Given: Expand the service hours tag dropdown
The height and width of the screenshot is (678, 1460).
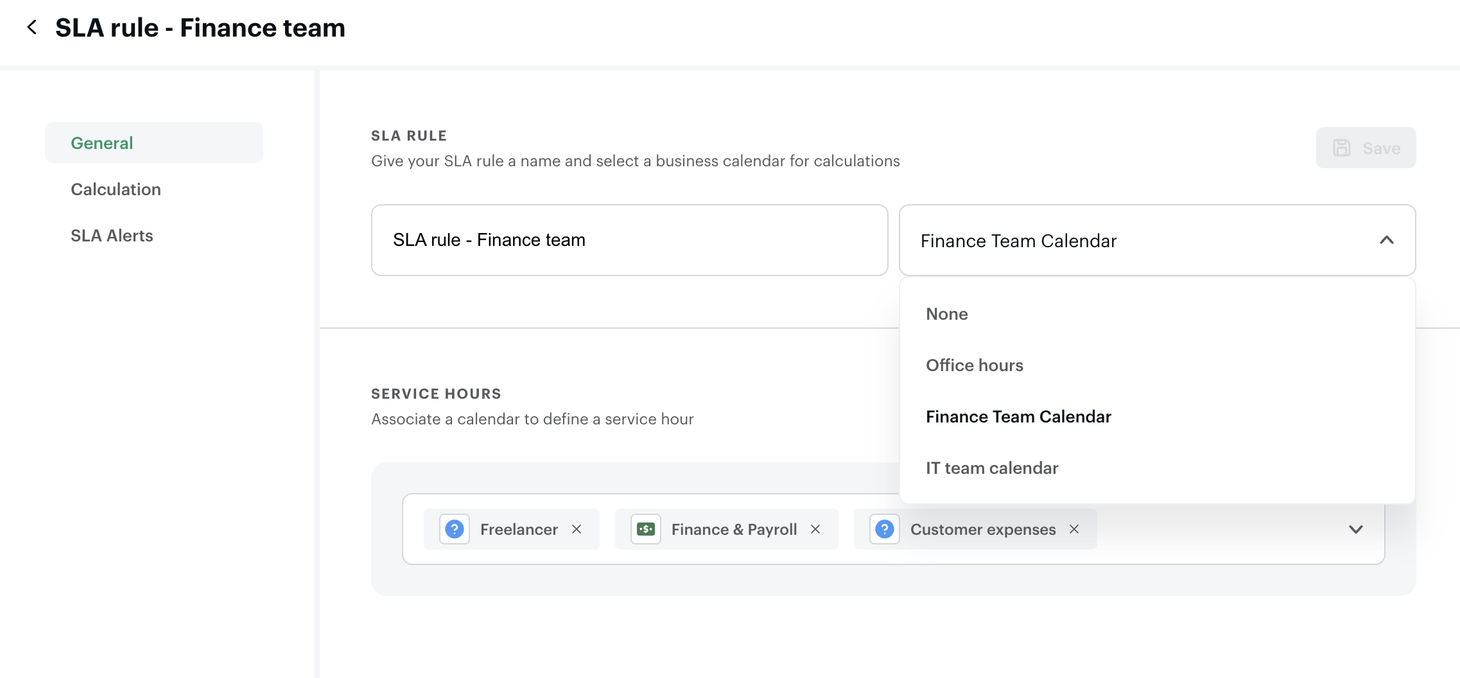Looking at the screenshot, I should (1356, 529).
